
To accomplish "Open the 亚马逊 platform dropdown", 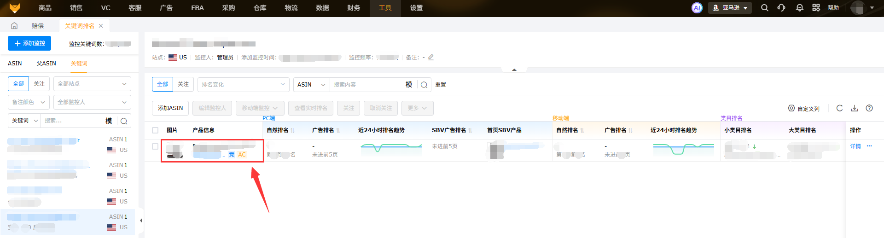I will tap(730, 8).
